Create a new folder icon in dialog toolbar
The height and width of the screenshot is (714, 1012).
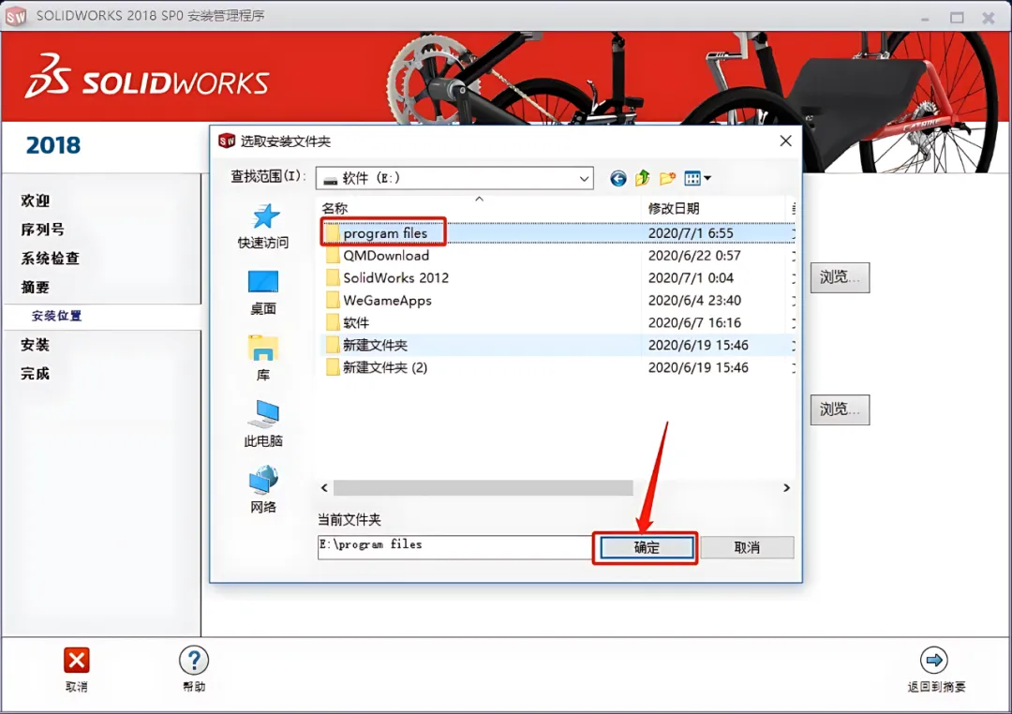click(667, 178)
